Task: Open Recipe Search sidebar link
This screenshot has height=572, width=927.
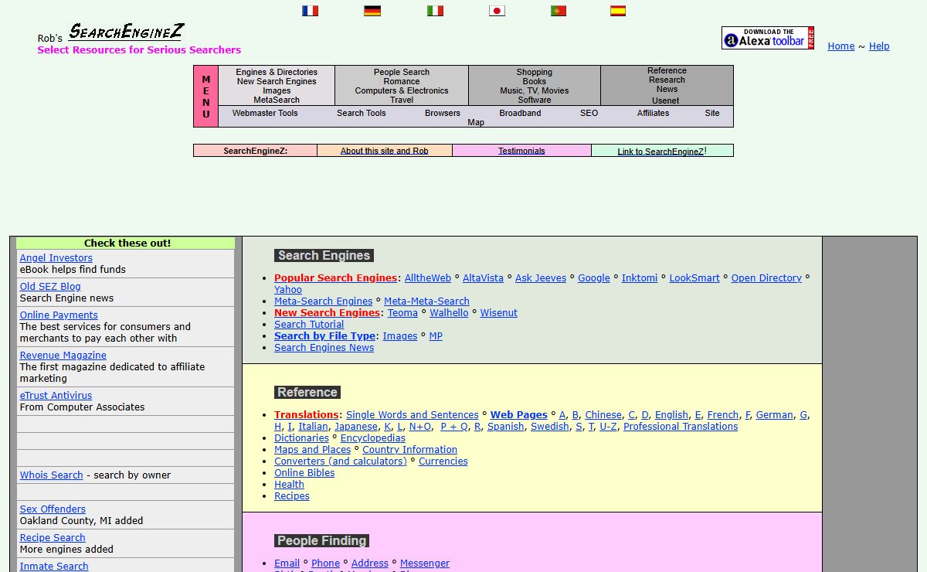Action: [x=53, y=538]
